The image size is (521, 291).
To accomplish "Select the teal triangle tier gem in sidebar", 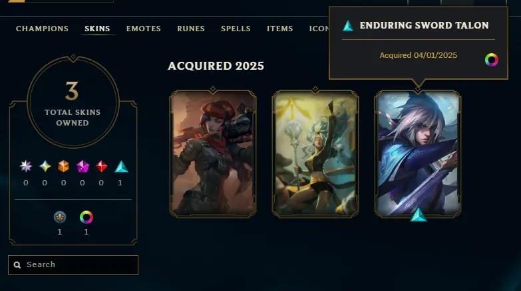I will [121, 166].
